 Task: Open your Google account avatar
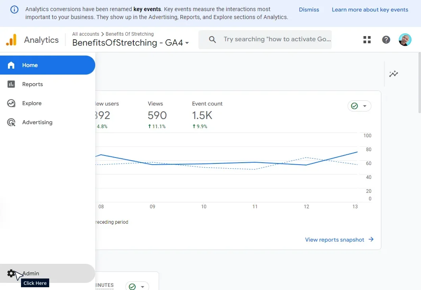coord(405,39)
